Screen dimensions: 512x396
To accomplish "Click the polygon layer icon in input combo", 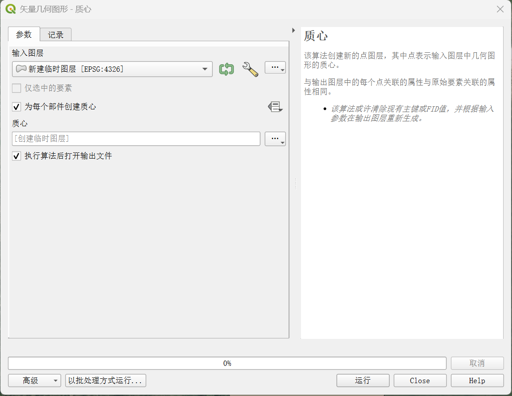I will (21, 69).
